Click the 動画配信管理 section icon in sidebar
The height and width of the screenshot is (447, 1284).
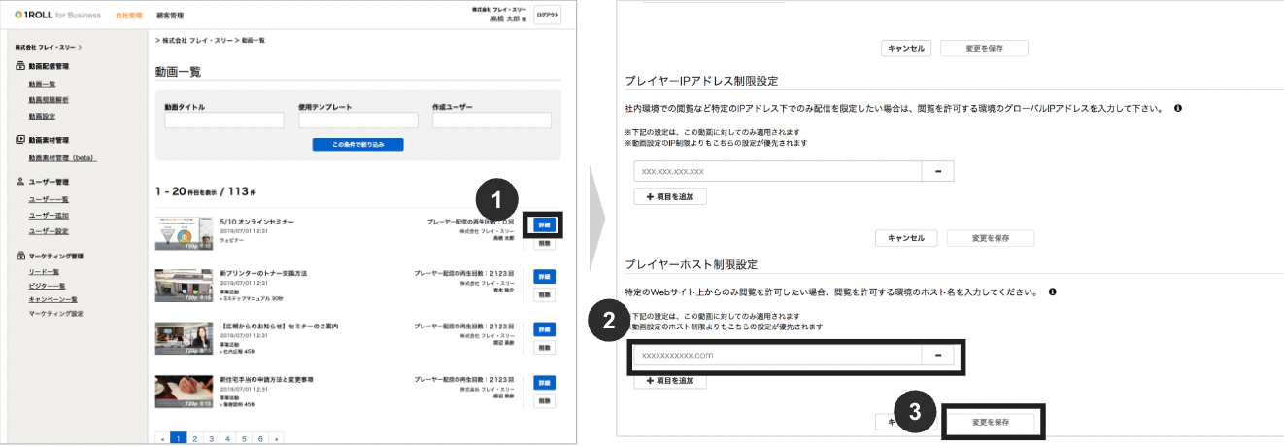click(20, 66)
